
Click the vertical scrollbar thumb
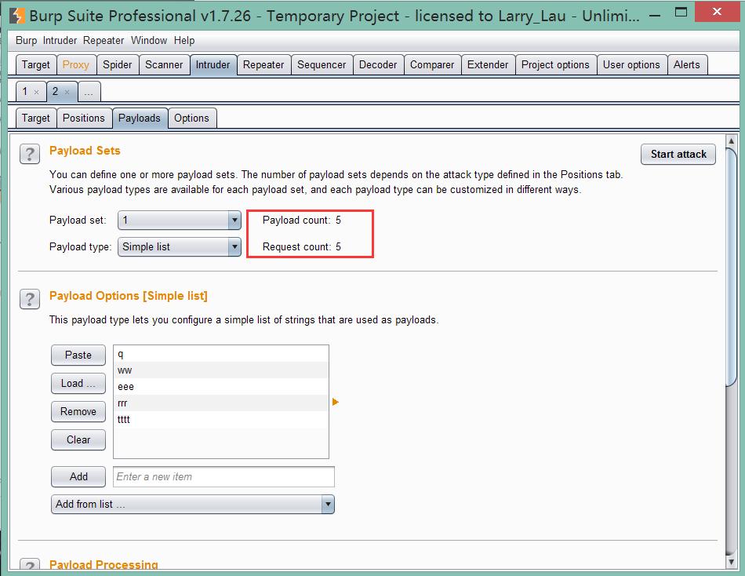tap(731, 268)
